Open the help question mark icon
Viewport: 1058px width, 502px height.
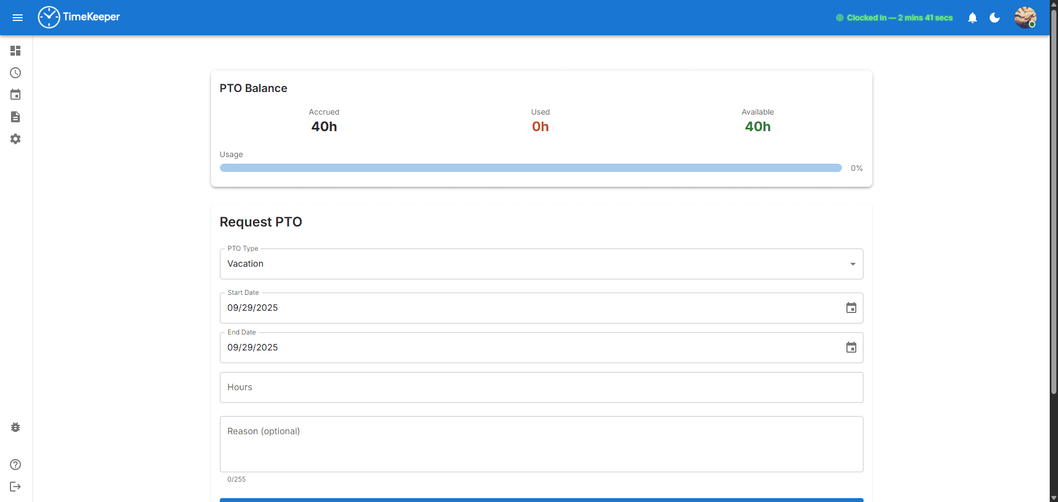15,465
